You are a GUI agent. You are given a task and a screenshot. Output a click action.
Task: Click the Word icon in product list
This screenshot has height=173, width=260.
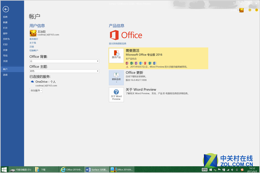[x=154, y=63]
